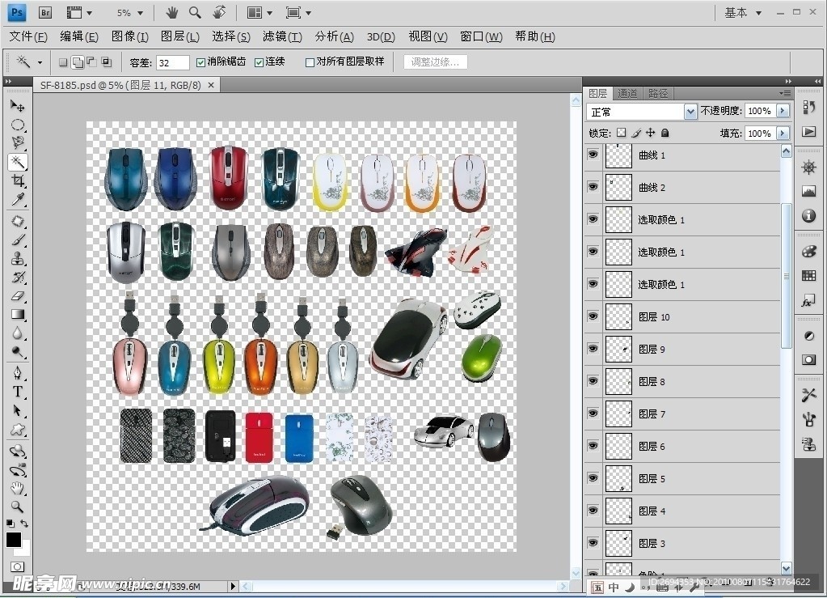Select the Spot Healing Brush tool

(18, 221)
